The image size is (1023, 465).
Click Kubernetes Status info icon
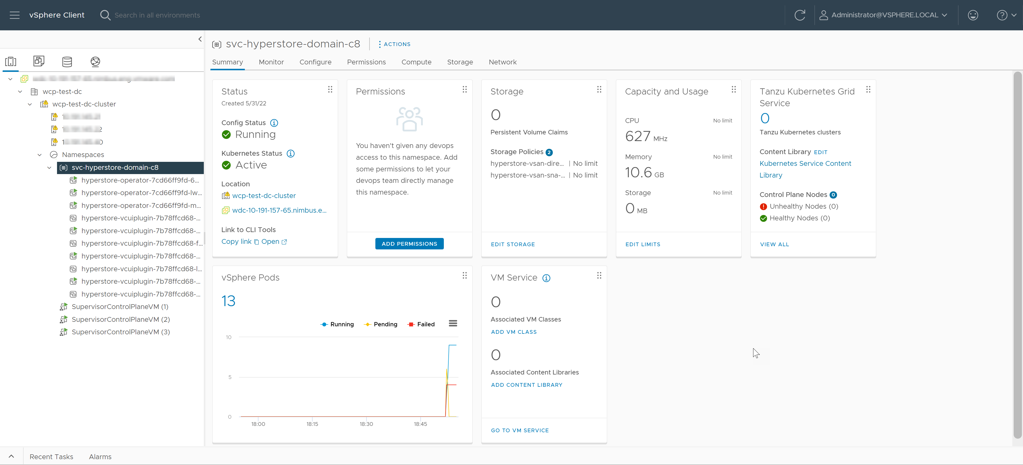(x=291, y=154)
